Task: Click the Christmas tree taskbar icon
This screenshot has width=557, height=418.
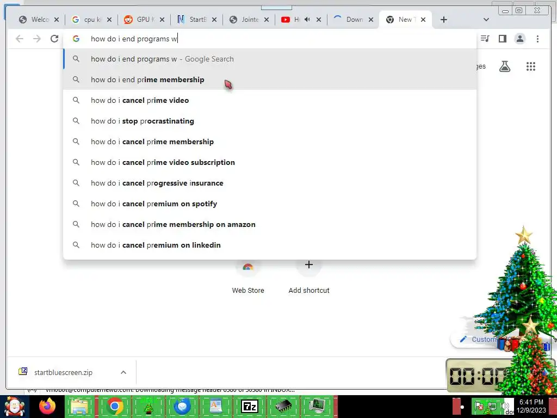Action: (148, 407)
